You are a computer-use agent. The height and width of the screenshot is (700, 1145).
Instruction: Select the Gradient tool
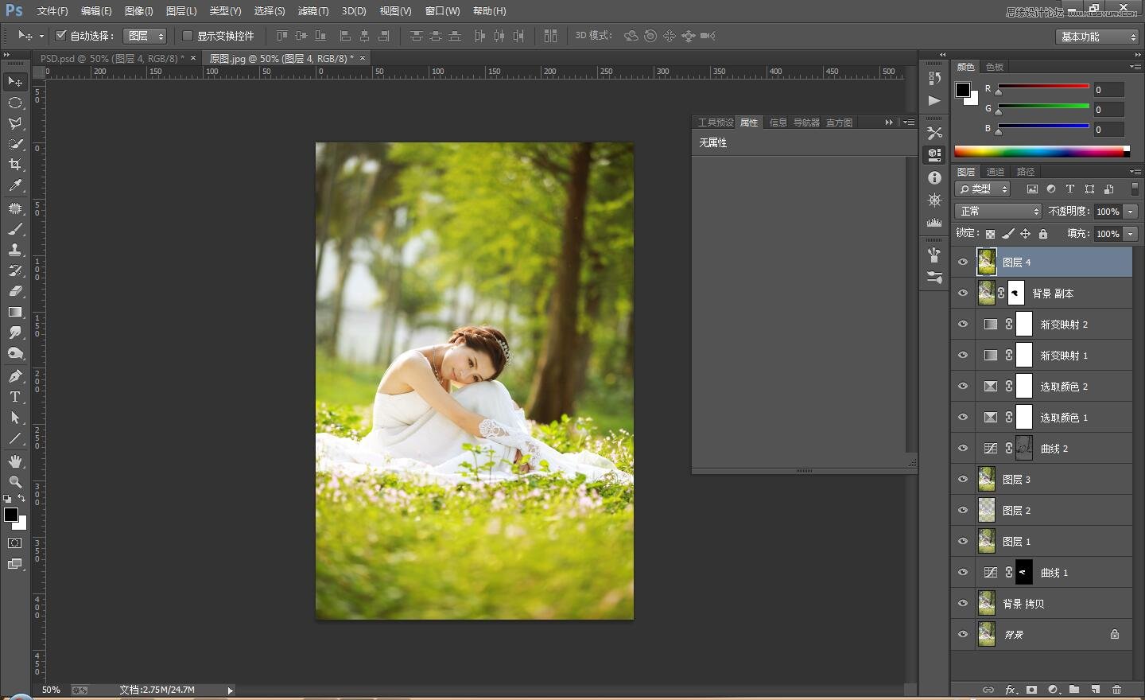(x=15, y=312)
